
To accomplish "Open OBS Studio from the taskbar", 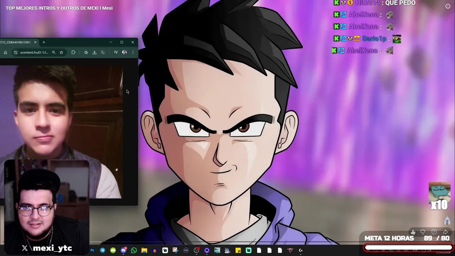I will coord(196,250).
